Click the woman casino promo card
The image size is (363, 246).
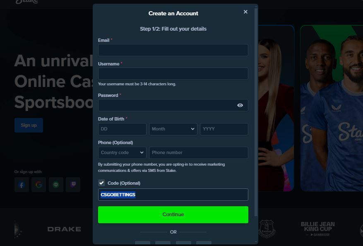pos(276,108)
